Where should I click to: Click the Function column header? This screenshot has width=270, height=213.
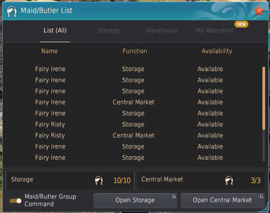[x=135, y=51]
